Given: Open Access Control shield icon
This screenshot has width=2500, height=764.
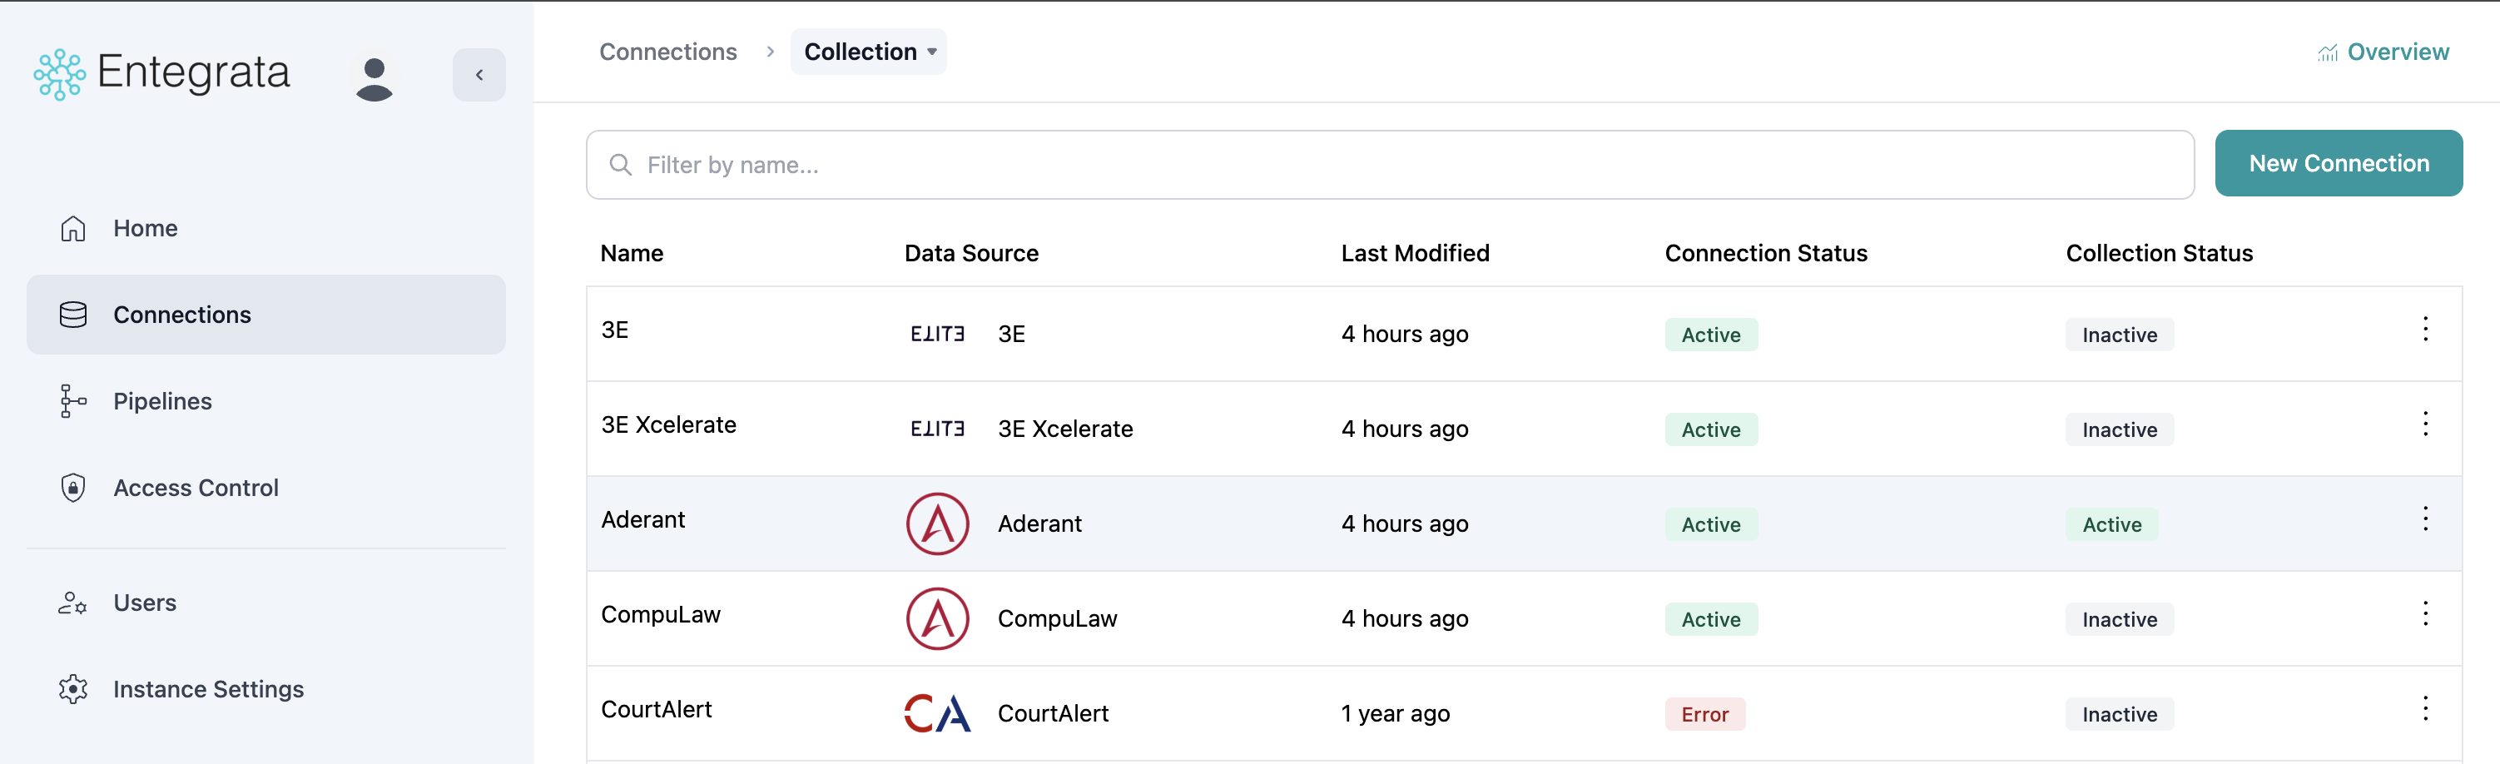Looking at the screenshot, I should (x=72, y=488).
